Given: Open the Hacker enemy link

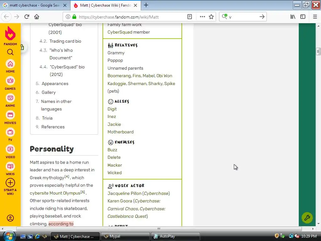Looking at the screenshot, I should 115,165.
